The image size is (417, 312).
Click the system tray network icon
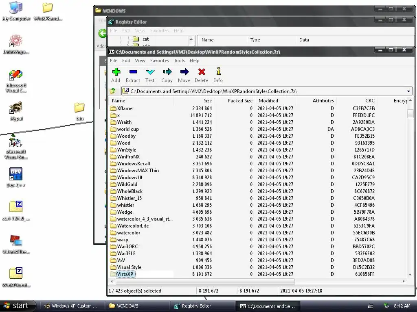[x=386, y=306]
